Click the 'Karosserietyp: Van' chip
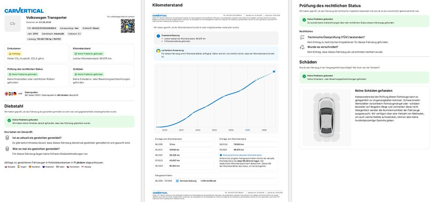This screenshot has width=432, height=202. pyautogui.click(x=69, y=28)
